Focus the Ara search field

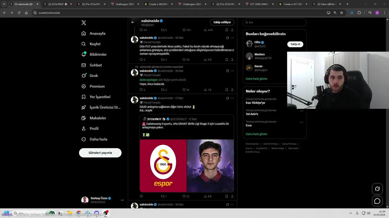point(274,22)
